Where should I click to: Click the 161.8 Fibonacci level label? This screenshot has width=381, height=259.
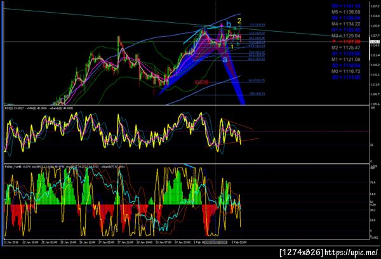257,81
